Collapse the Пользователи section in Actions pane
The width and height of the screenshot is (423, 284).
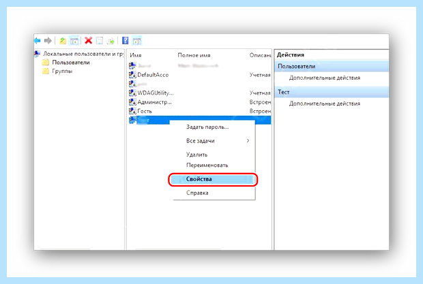click(332, 66)
